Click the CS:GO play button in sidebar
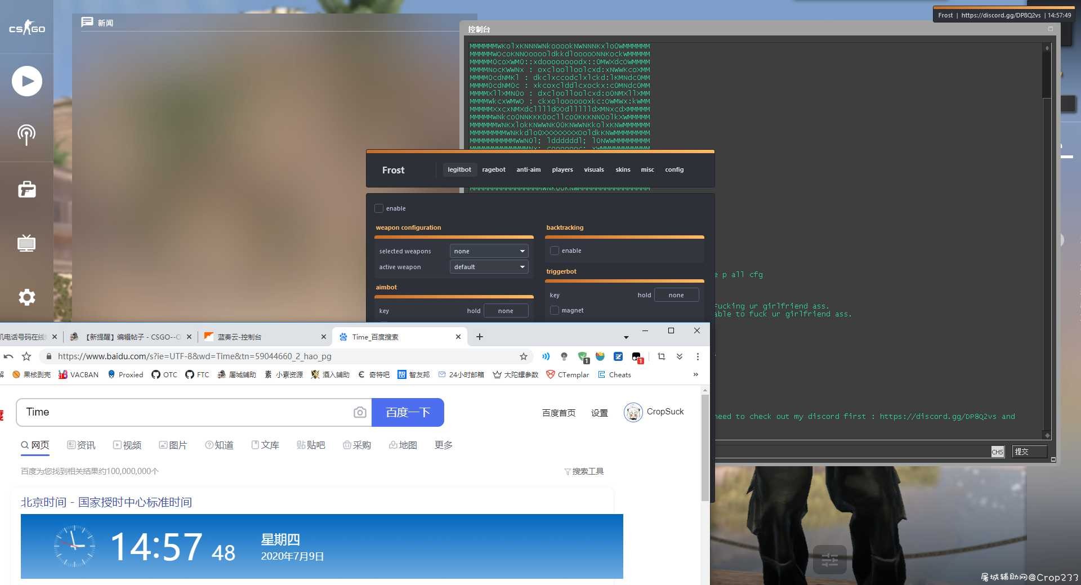This screenshot has height=585, width=1081. (27, 81)
